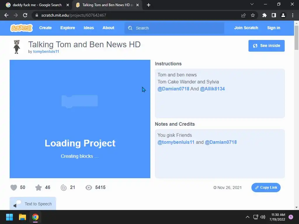Image resolution: width=299 pixels, height=224 pixels.
Task: Click the page vertical scrollbar thumb
Action: coord(296,38)
